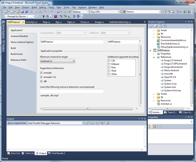The image size is (196, 162).
Task: Toggle word wrap in Output pane
Action: coord(107,123)
